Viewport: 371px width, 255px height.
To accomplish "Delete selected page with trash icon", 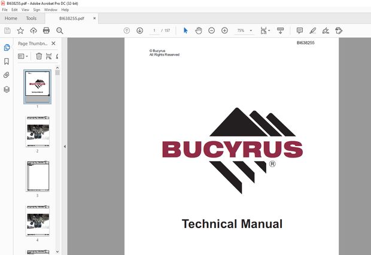I will pyautogui.click(x=39, y=56).
